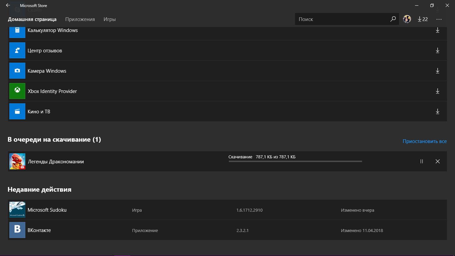Click Xbox Identity Provider name
455x256 pixels.
point(52,91)
